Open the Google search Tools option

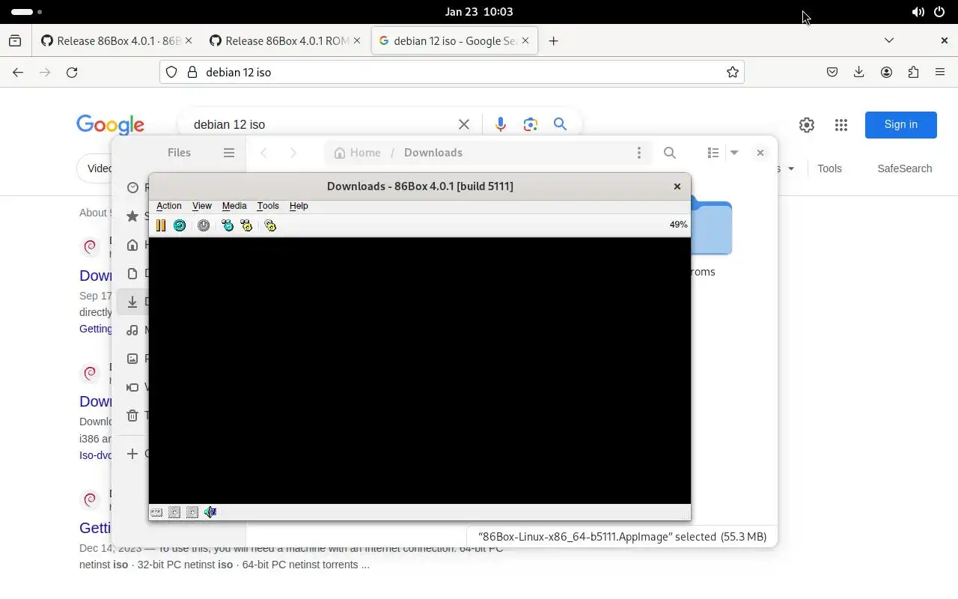coord(829,168)
